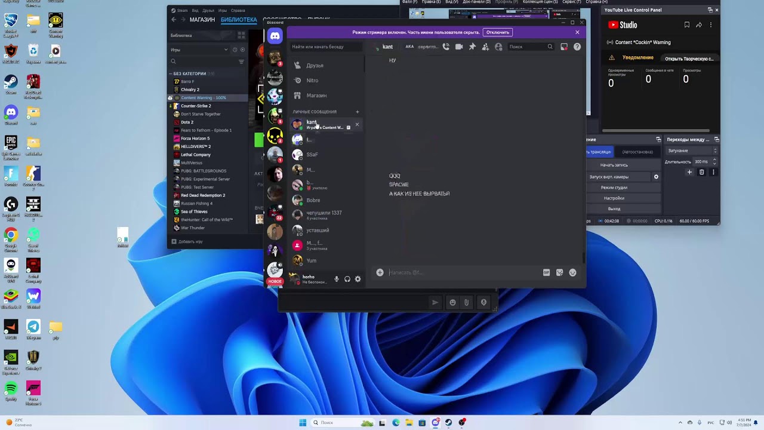
Task: Open the Затухание transition dropdown in OBS
Action: (x=691, y=150)
